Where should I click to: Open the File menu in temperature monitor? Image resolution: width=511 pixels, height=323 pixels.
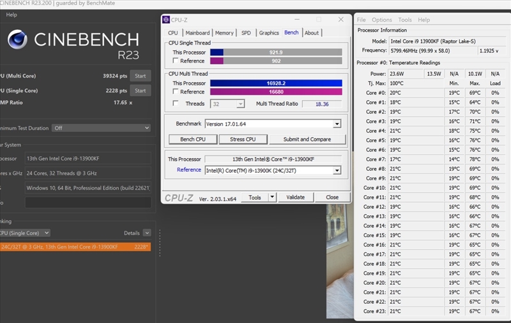[x=361, y=20]
